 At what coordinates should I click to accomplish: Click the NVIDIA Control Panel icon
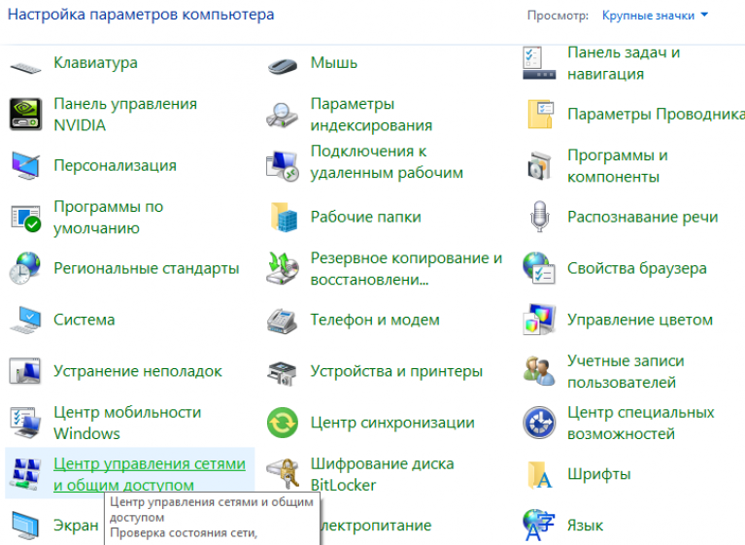click(x=25, y=115)
